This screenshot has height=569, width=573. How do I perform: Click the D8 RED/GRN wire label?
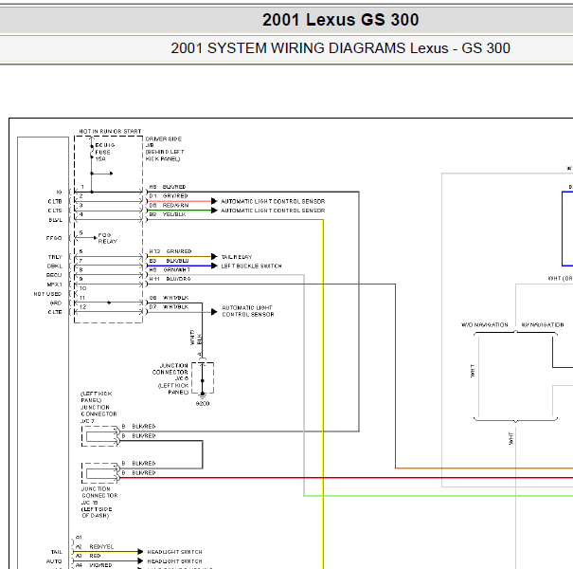[169, 205]
